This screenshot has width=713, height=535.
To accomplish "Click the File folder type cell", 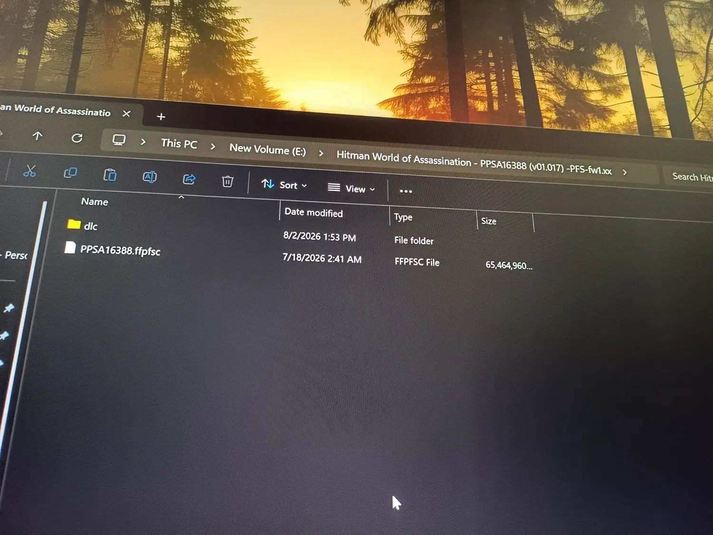I will (414, 241).
